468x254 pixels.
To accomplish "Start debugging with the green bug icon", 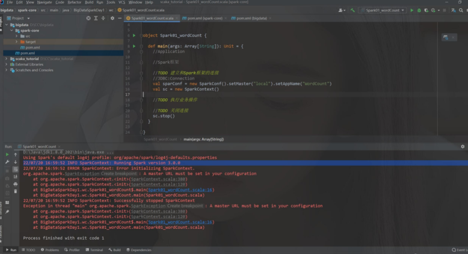I will click(419, 10).
